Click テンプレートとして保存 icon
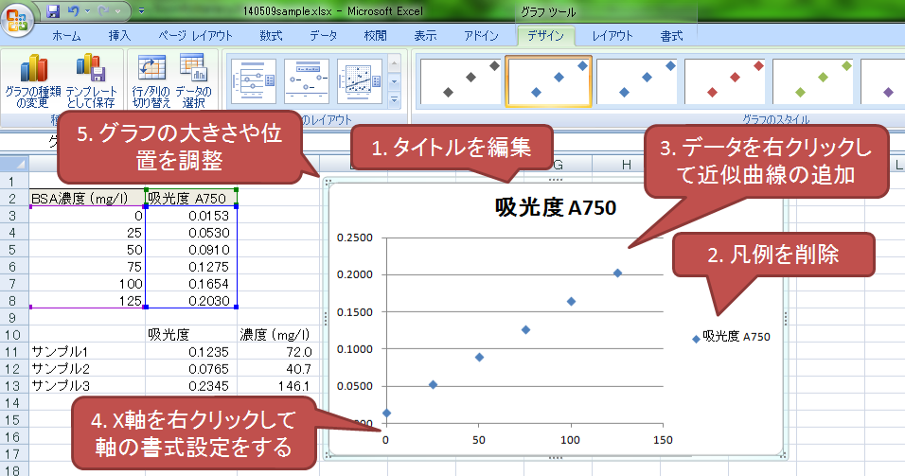905x476 pixels. (91, 80)
